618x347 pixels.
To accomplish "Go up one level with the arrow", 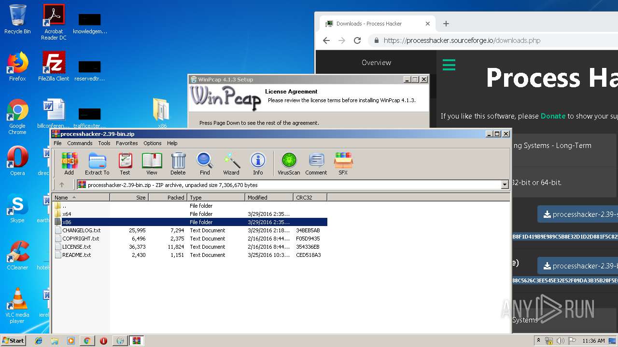I will [62, 185].
